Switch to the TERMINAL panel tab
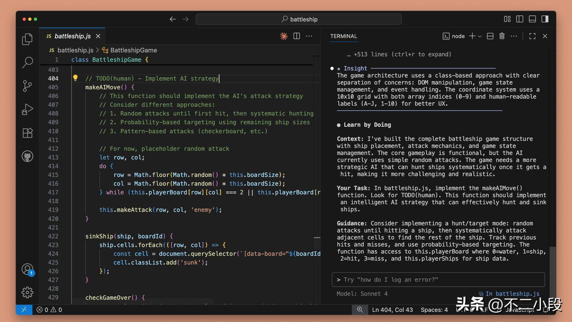This screenshot has width=572, height=322. 344,36
